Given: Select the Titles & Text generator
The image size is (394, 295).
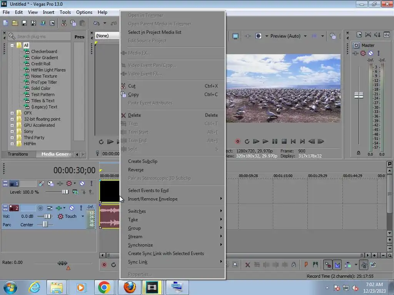Looking at the screenshot, I should (43, 101).
